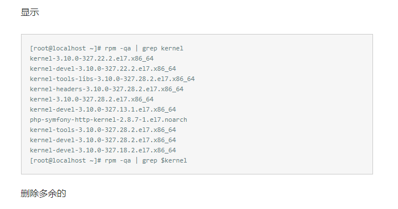This screenshot has height=209, width=398.
Task: Select the kernel-devel-3.10.0-327.18.2 package line
Action: point(103,150)
